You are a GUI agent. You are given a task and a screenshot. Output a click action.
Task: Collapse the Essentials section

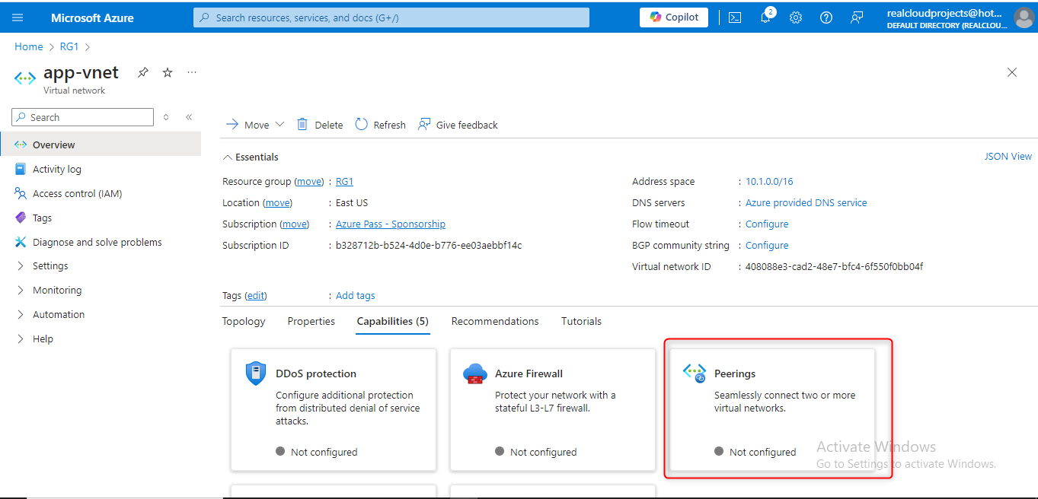point(226,157)
